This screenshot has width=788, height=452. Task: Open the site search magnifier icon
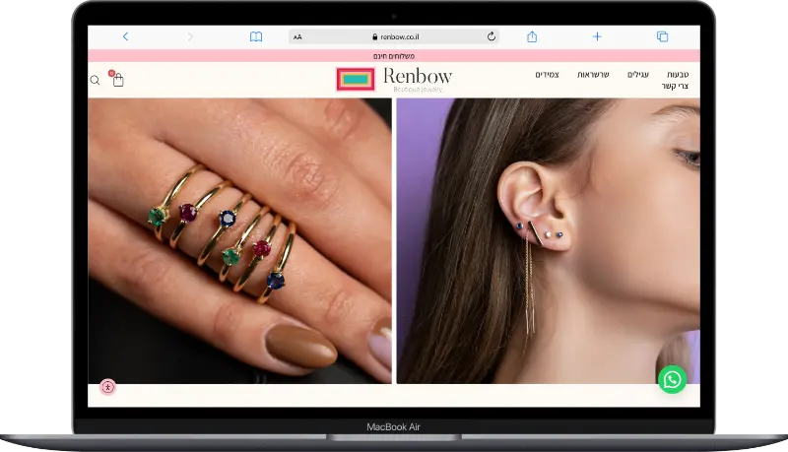[95, 81]
